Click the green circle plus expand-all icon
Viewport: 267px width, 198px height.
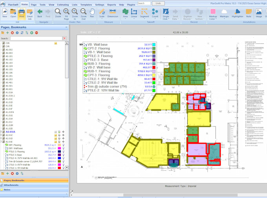[32, 33]
